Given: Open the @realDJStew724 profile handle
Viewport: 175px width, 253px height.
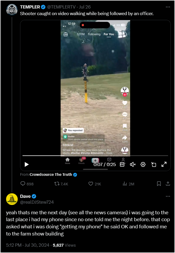Looking at the screenshot, I should (x=37, y=202).
